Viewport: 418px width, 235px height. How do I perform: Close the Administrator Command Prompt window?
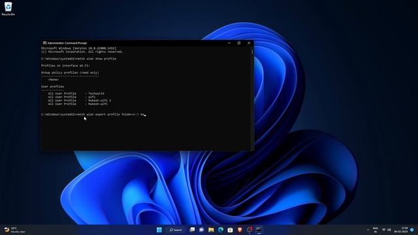tap(249, 43)
